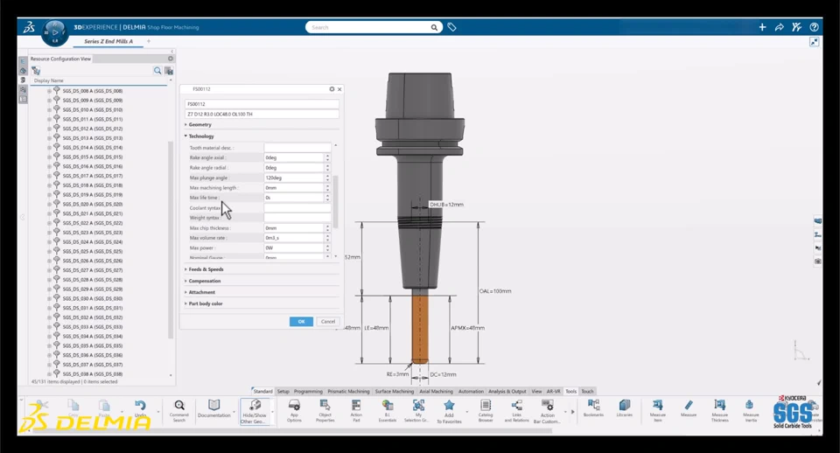Open dialog settings gear in FS00112 panel
This screenshot has width=840, height=453.
point(332,89)
